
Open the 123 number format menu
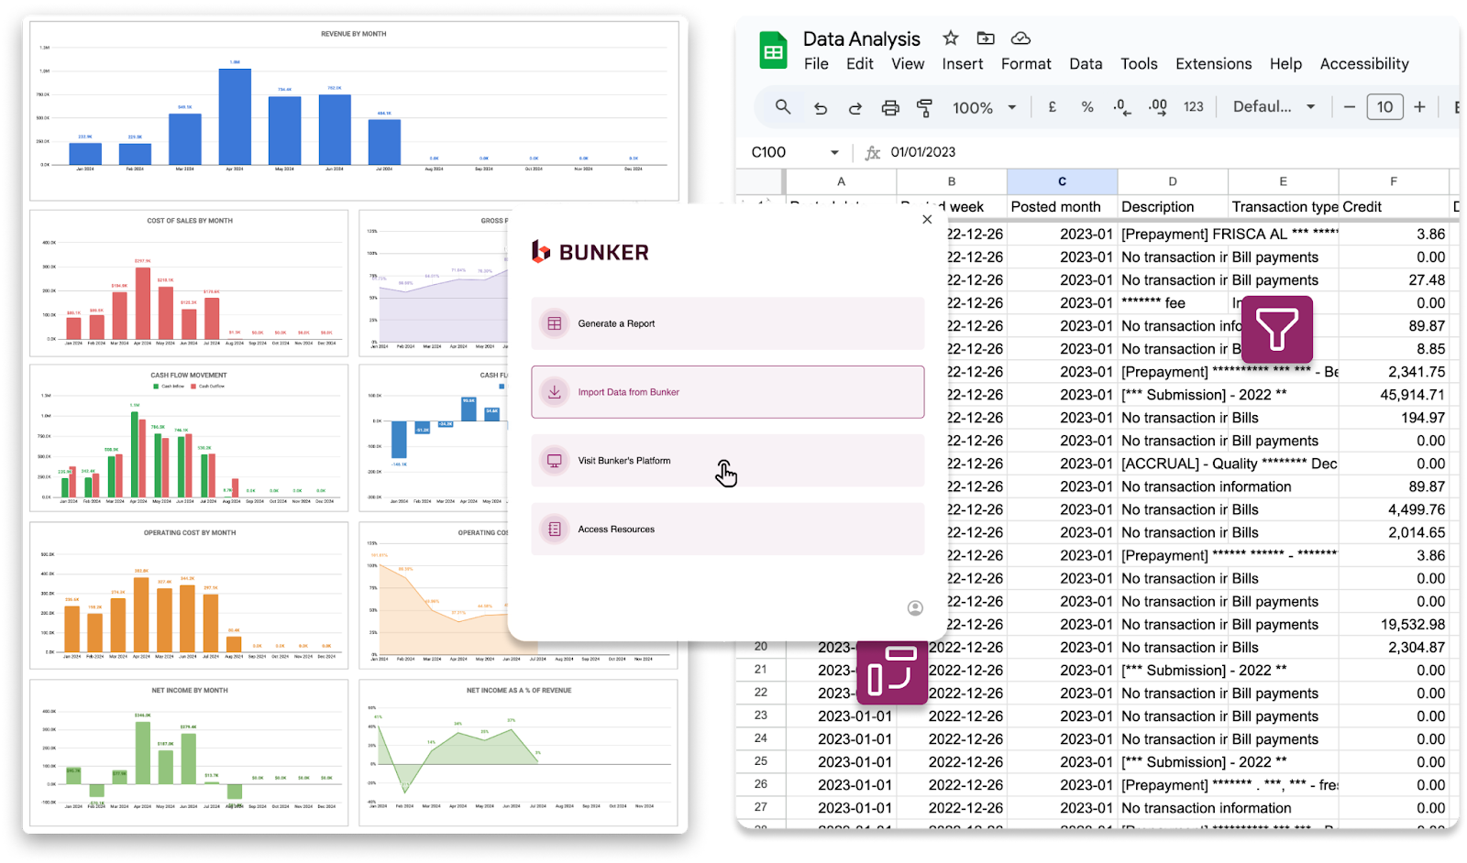1193,107
